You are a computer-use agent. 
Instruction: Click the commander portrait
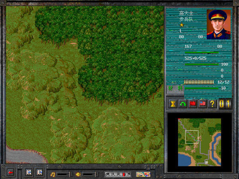click(x=219, y=24)
